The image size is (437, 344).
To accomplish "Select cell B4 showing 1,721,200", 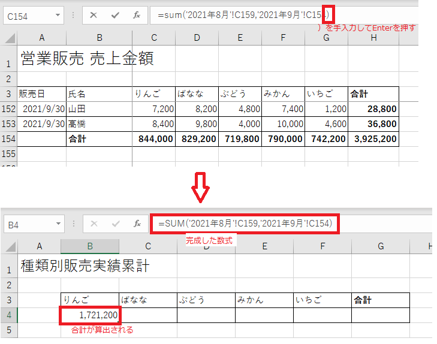I will pyautogui.click(x=89, y=315).
